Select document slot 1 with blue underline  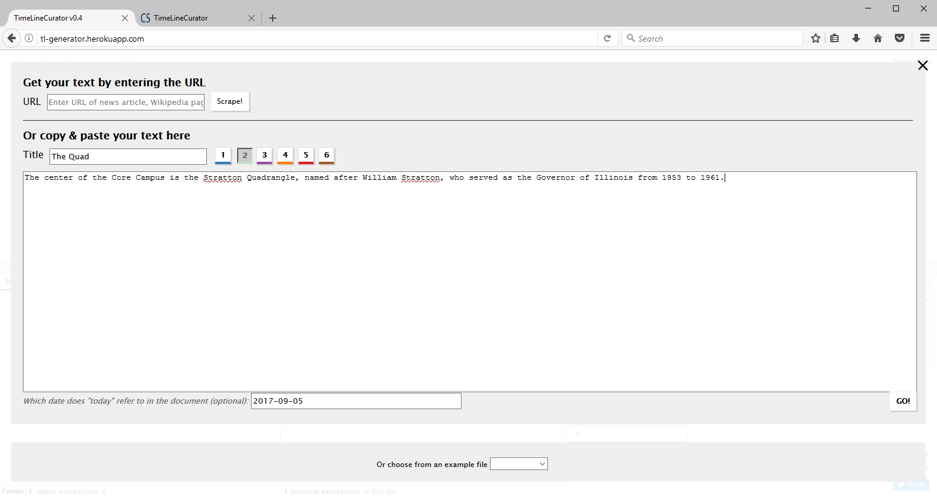[x=223, y=156]
